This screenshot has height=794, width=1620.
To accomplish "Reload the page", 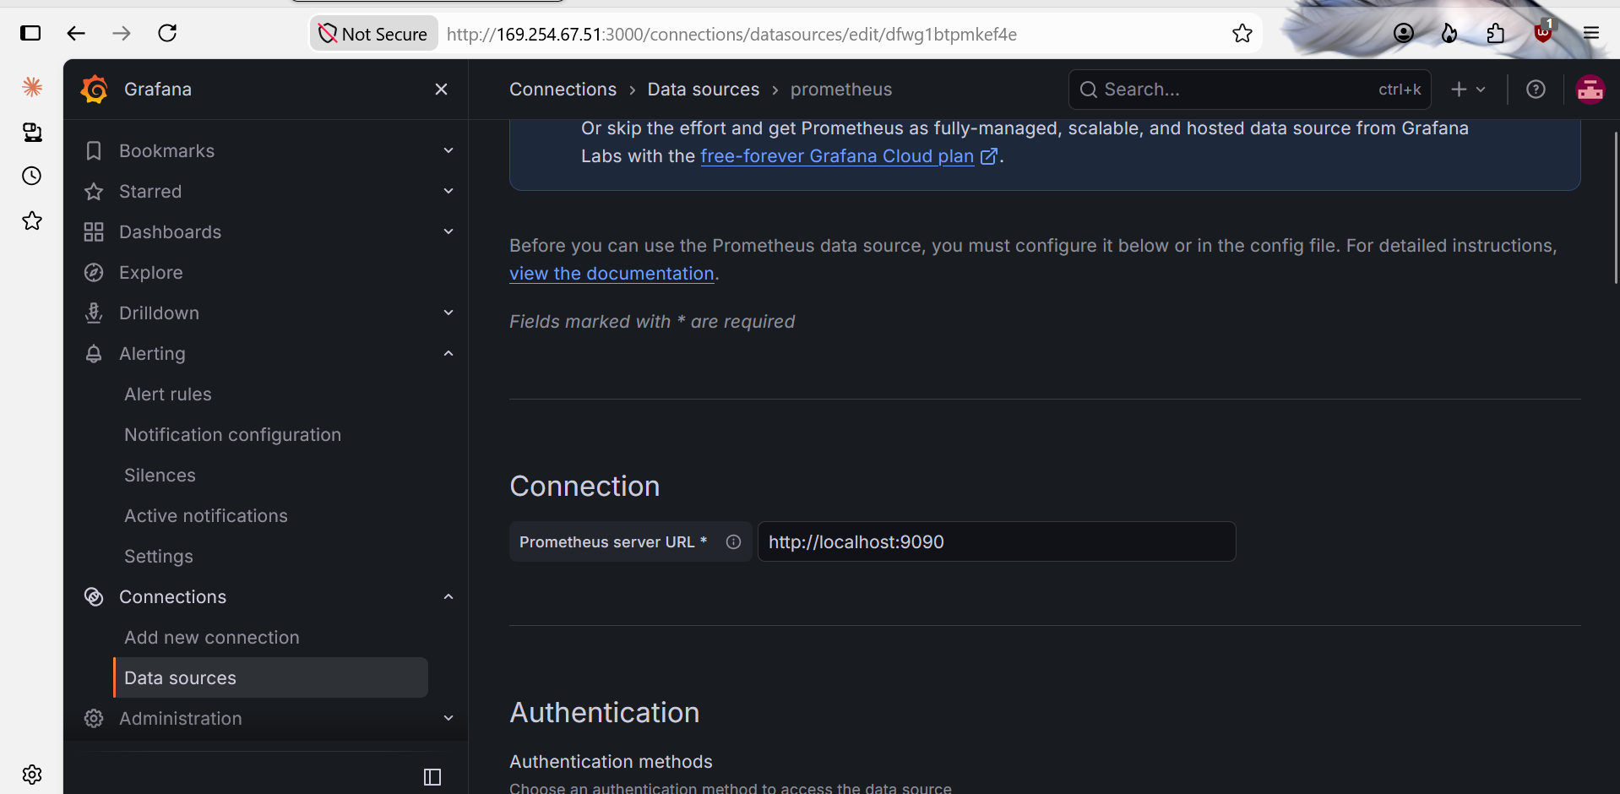I will [167, 33].
